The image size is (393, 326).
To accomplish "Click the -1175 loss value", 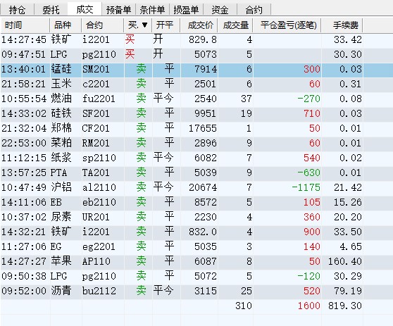I will pyautogui.click(x=306, y=187).
